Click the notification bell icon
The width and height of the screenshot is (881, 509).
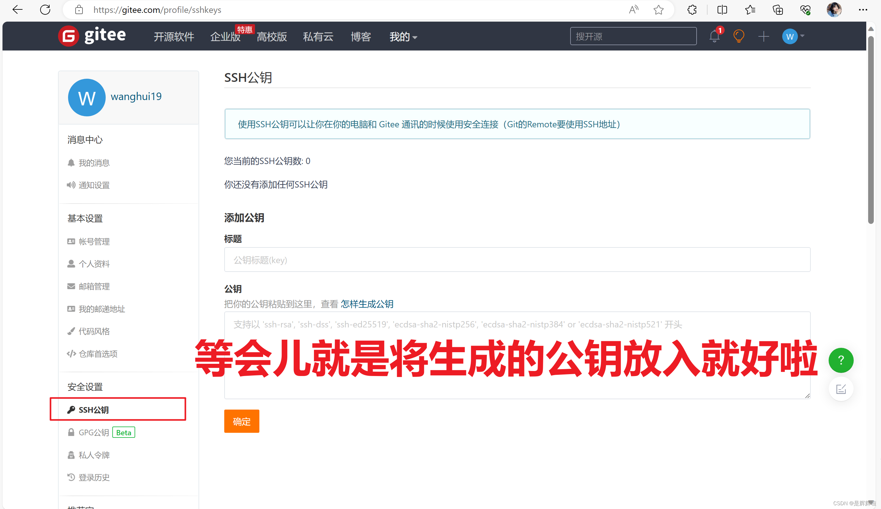click(x=714, y=36)
